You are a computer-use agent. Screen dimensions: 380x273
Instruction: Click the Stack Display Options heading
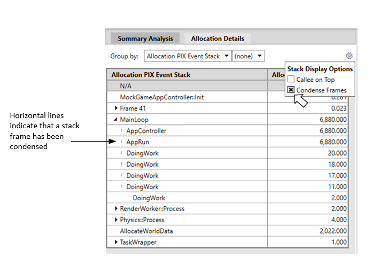(320, 69)
